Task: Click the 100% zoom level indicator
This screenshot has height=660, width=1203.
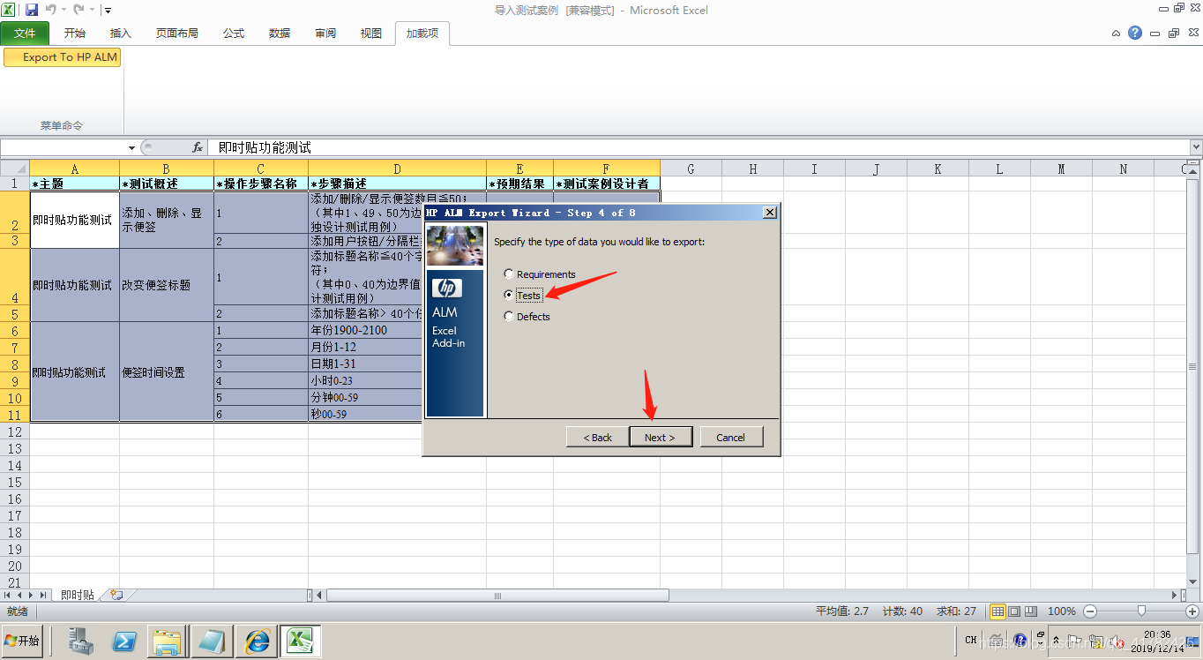Action: [1061, 611]
